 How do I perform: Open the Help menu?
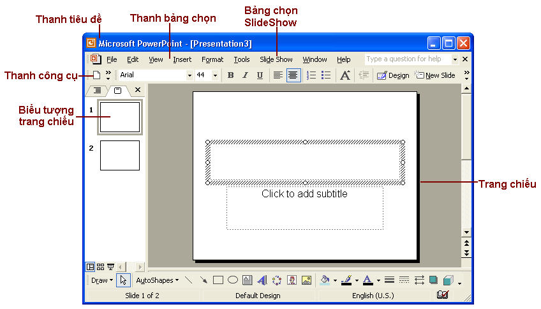point(344,59)
